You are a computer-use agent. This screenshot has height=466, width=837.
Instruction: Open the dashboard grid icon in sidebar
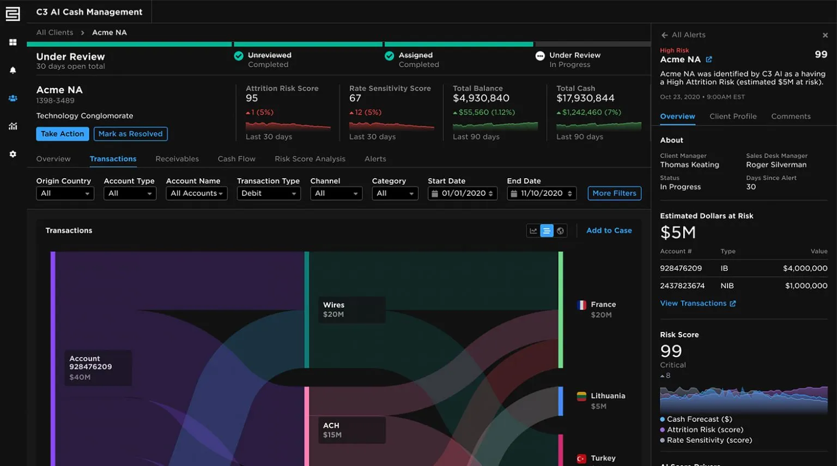tap(13, 43)
